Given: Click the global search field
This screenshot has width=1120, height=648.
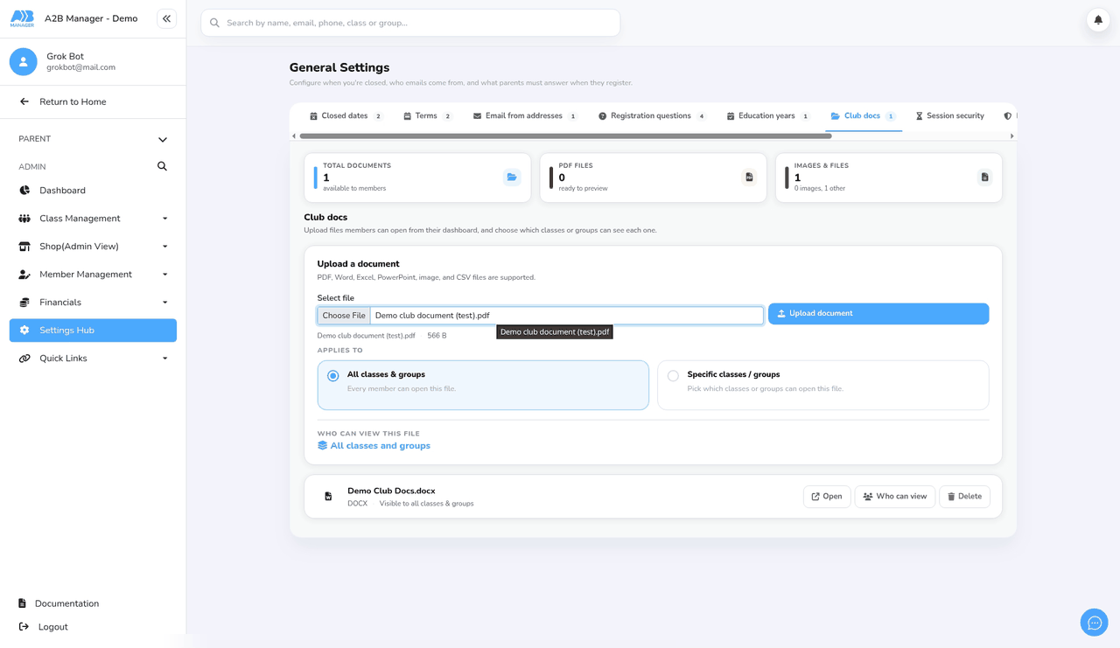Looking at the screenshot, I should [x=410, y=23].
